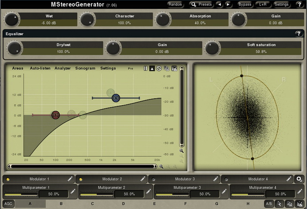Select preset slot A
The height and width of the screenshot is (209, 307).
point(30,204)
